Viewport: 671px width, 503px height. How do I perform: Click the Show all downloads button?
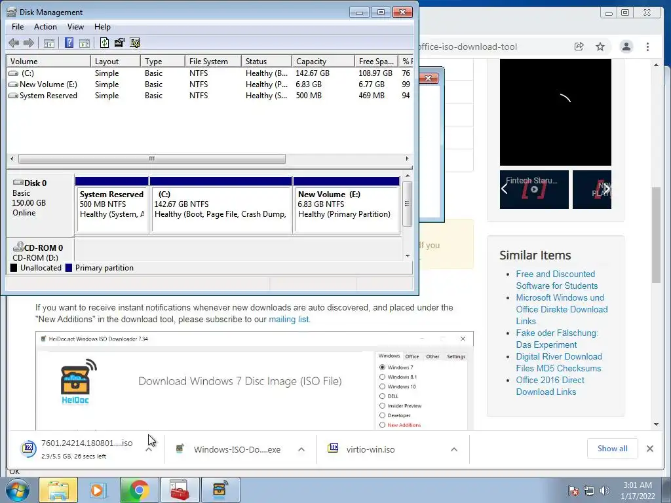click(x=613, y=449)
